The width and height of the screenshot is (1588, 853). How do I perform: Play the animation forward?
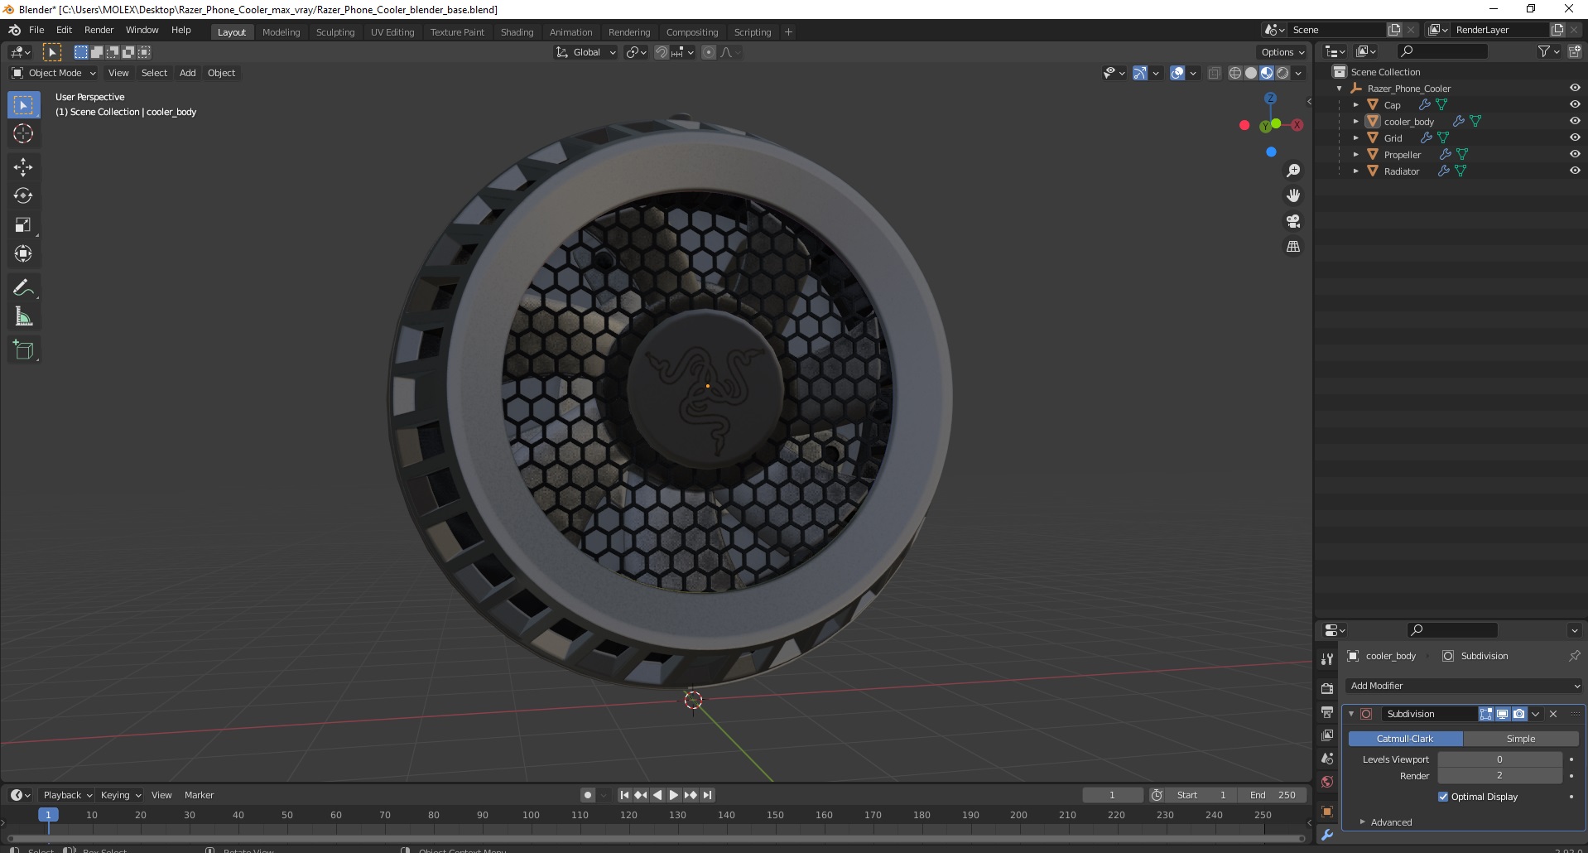pos(674,795)
